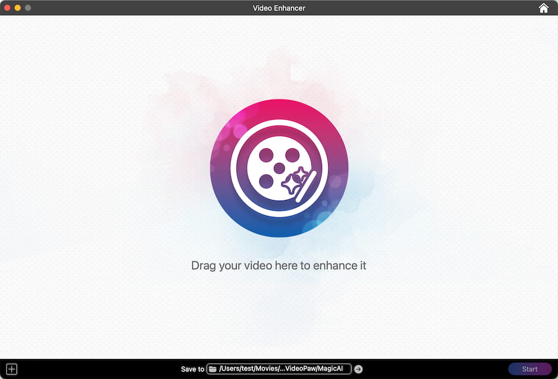Click the folder icon inside the Save to field

click(x=212, y=368)
